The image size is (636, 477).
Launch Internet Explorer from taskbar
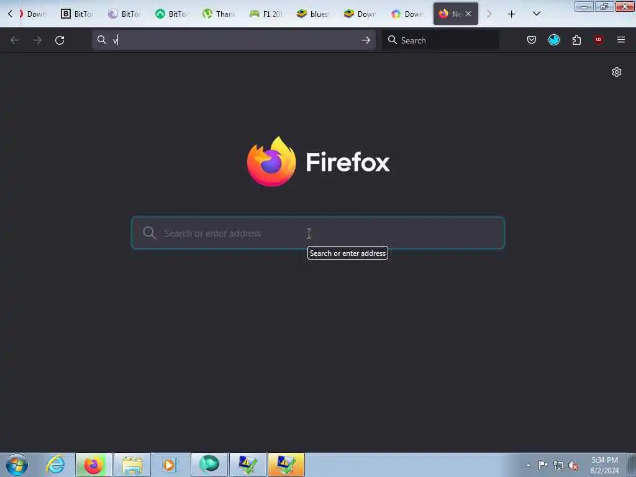point(55,465)
